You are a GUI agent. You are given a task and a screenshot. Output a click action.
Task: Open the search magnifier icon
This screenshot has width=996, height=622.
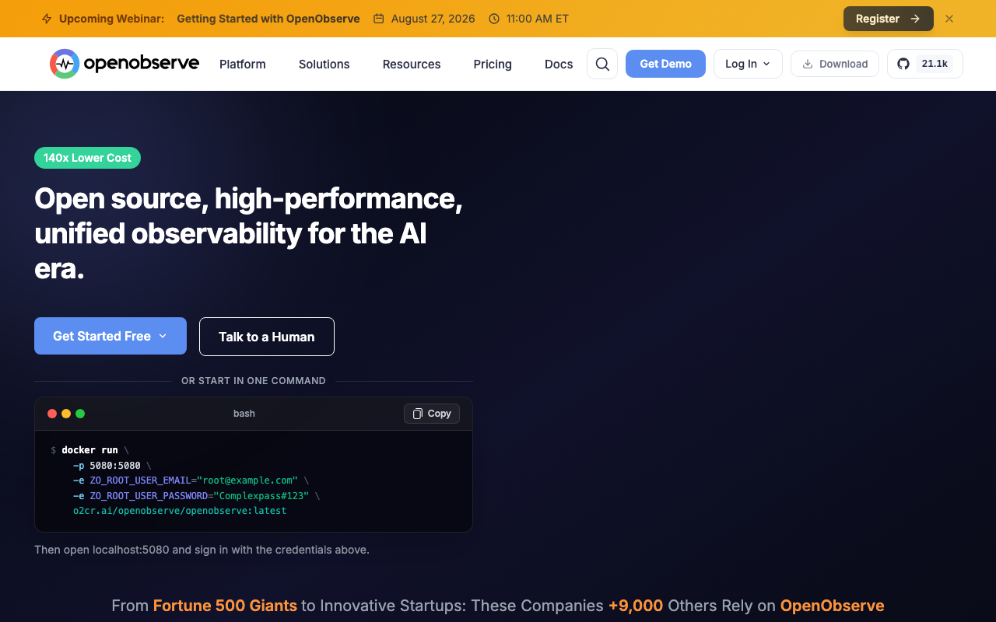click(x=602, y=64)
